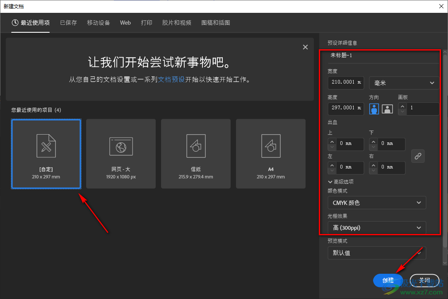Select the A4 210 x 297 mm preset
The width and height of the screenshot is (448, 299).
pos(270,154)
